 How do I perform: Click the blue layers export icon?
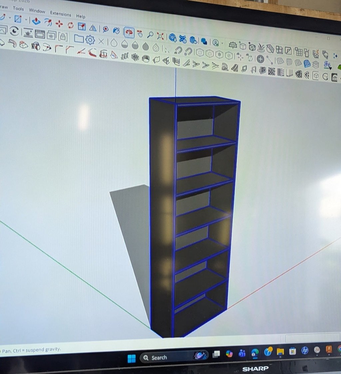coord(193,40)
